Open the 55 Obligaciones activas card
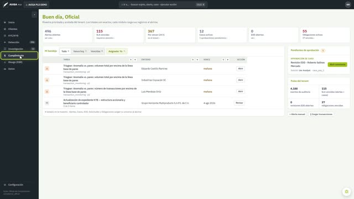 (x=325, y=35)
